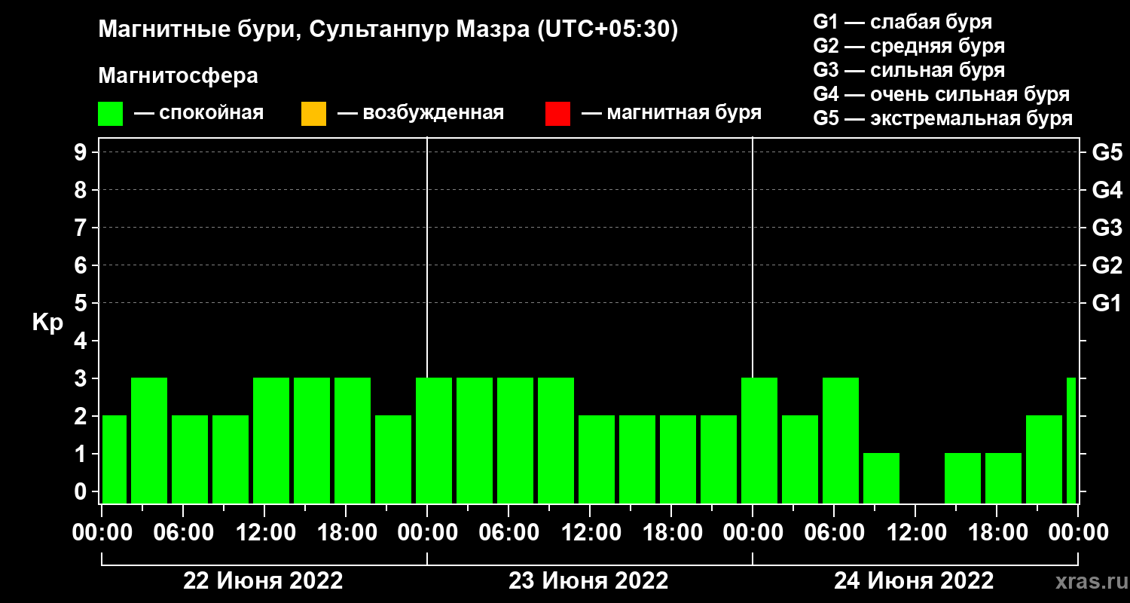Click the '06:00' time label under 24 June
The width and height of the screenshot is (1130, 603).
[x=834, y=532]
